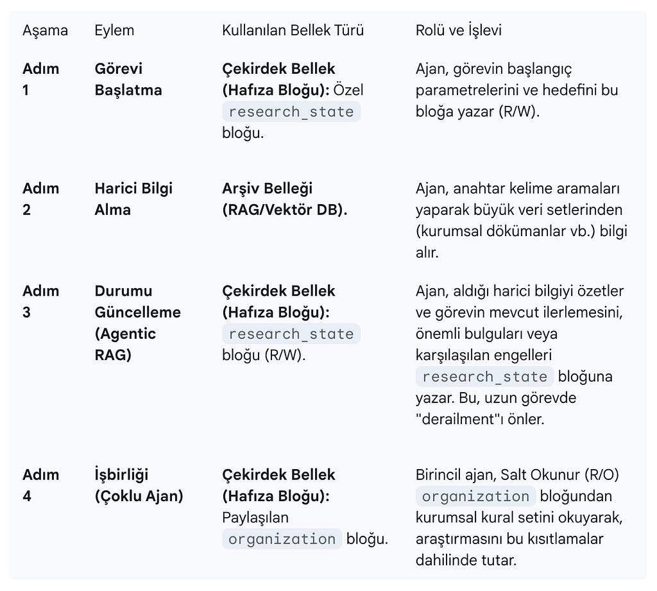Click the Eylem column header
657x591 pixels.
pyautogui.click(x=114, y=31)
